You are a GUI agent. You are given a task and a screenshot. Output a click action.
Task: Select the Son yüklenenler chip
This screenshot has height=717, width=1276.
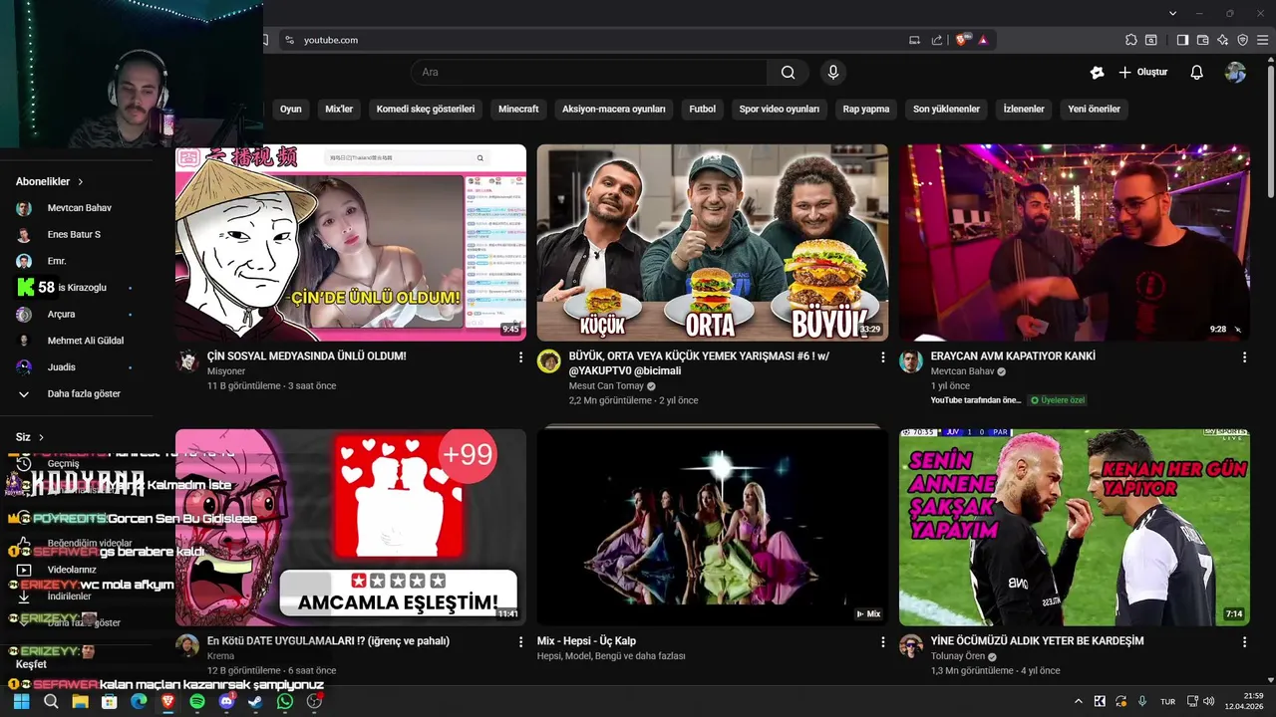(946, 109)
